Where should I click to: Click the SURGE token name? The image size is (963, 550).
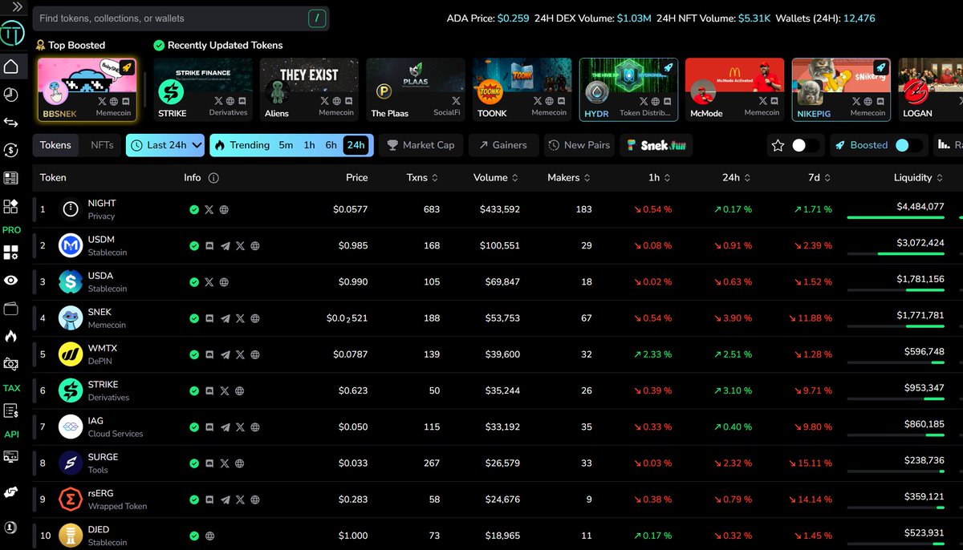click(x=103, y=457)
